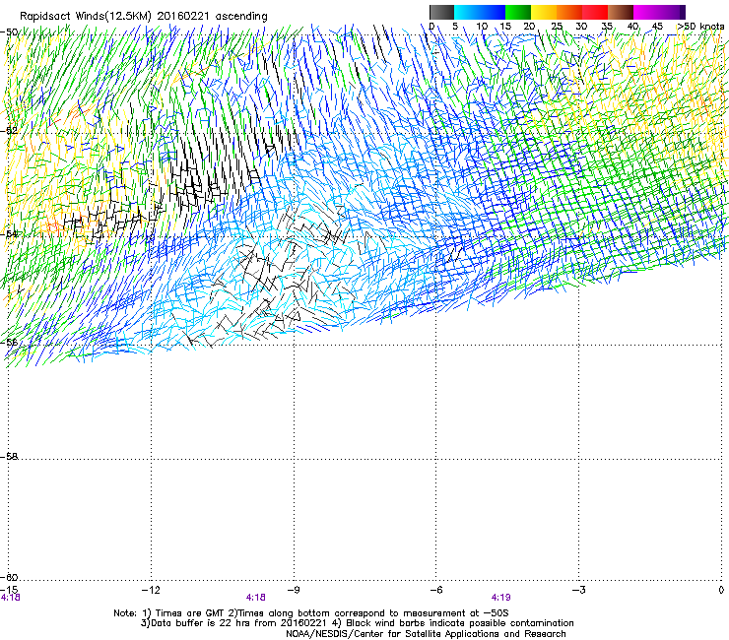Click the '-15' longitude axis label

click(8, 590)
